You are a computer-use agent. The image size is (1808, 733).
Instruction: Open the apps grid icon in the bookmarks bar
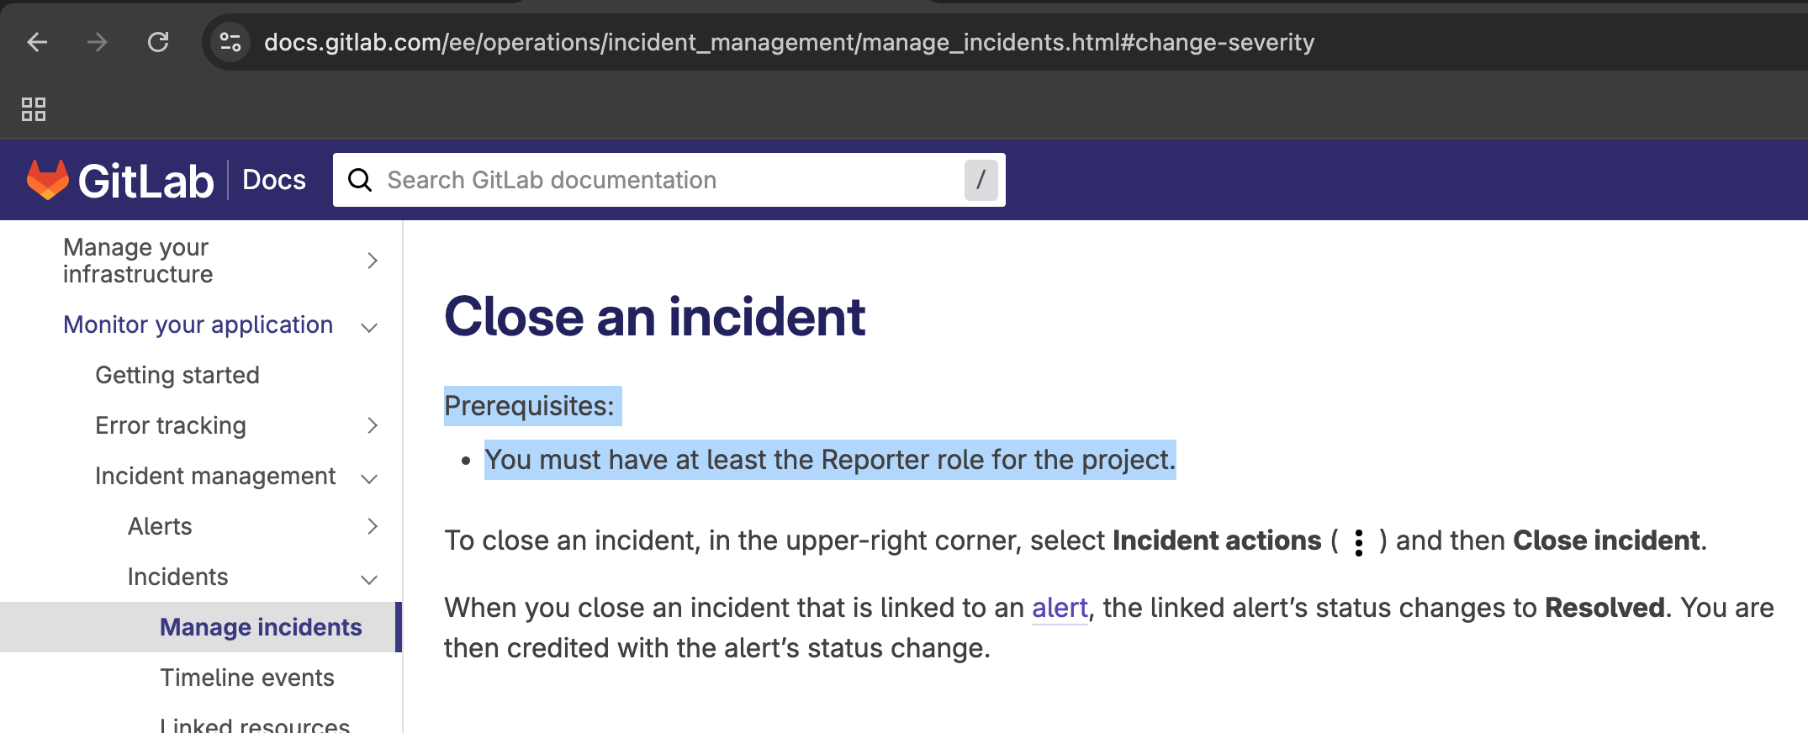[x=34, y=109]
